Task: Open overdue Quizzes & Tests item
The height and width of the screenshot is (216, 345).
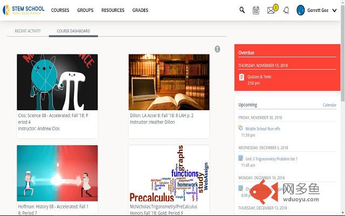Action: (x=259, y=77)
